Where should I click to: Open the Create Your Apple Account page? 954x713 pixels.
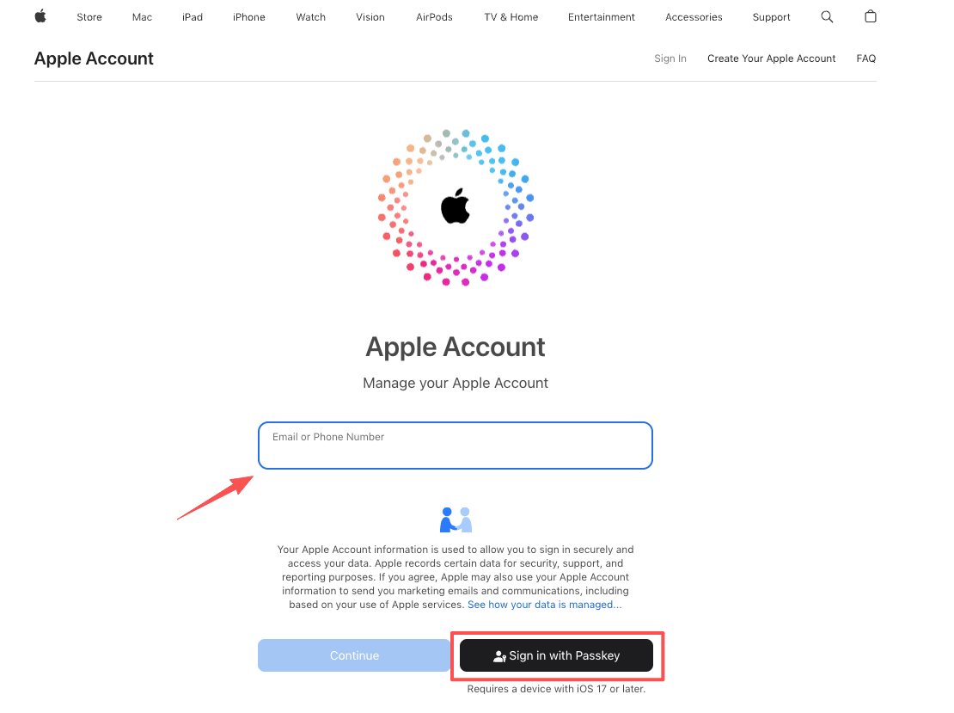[771, 58]
